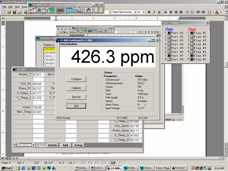Toggle Port #1 checkbox
The height and width of the screenshot is (171, 228).
(x=169, y=33)
